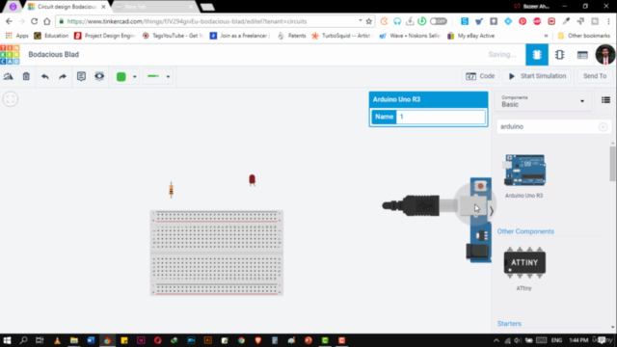Click the browser home icon
617x347 pixels.
click(47, 21)
